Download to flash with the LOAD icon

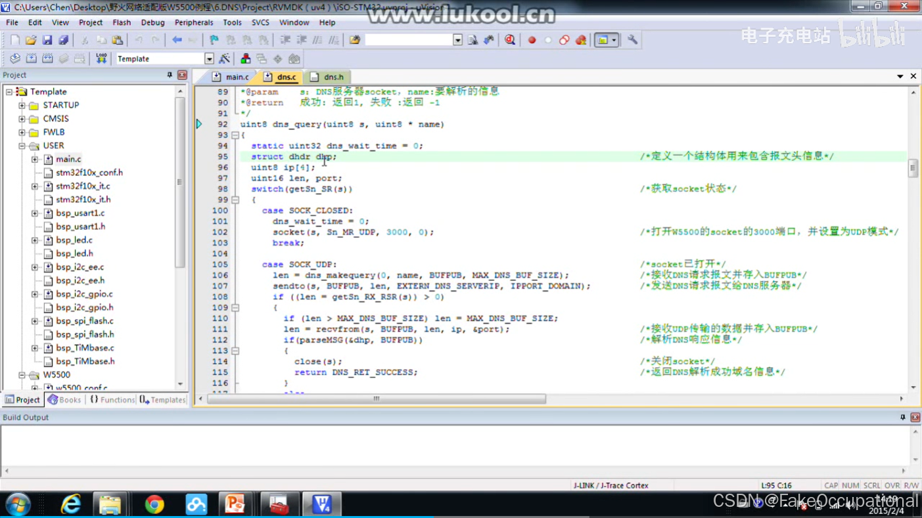[101, 59]
